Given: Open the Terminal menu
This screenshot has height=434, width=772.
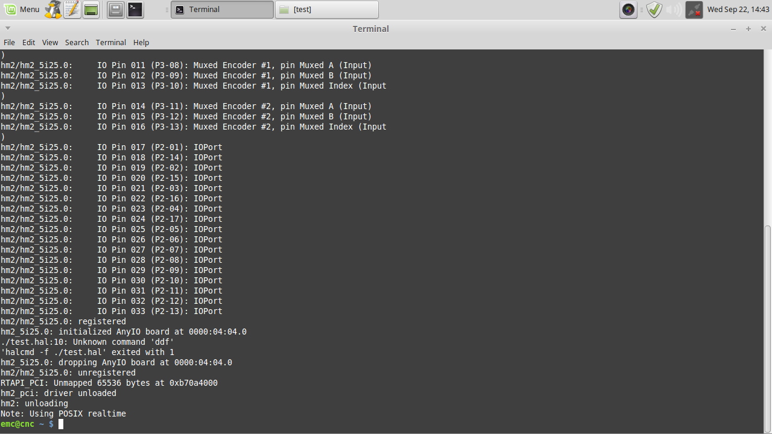Looking at the screenshot, I should 111,42.
